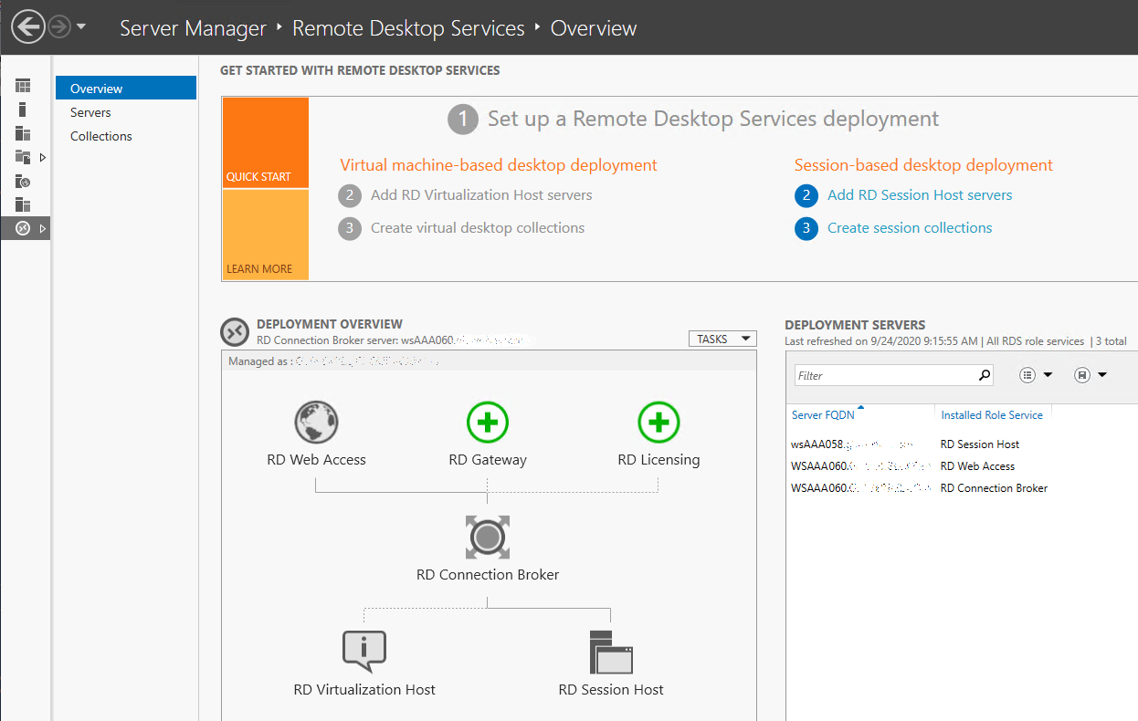Click the green plus RD Licensing icon

tap(659, 423)
